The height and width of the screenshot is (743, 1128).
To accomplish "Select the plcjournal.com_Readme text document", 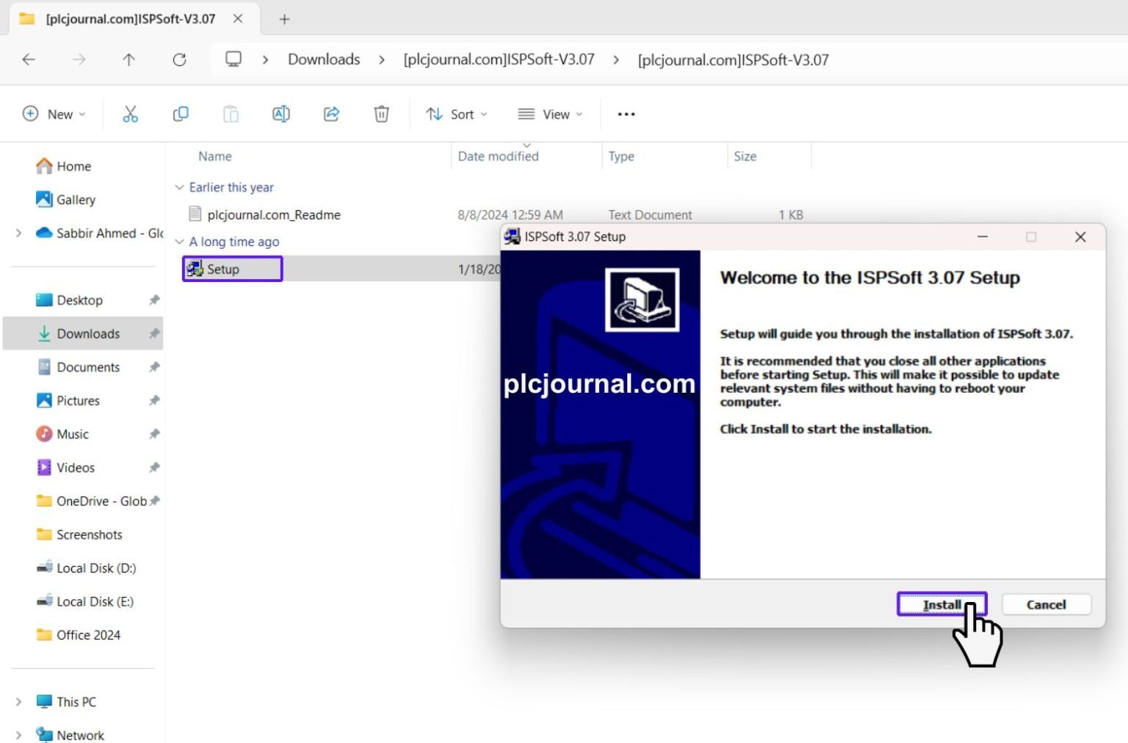I will tap(272, 214).
